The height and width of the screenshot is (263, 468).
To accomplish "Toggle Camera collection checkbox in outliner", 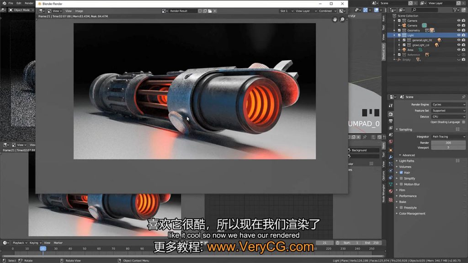I will 399,21.
